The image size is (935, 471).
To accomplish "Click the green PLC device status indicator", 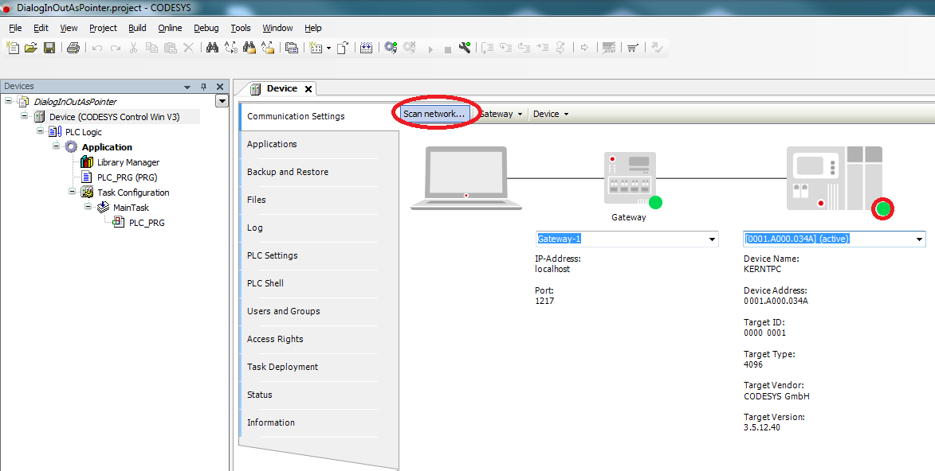I will point(882,209).
